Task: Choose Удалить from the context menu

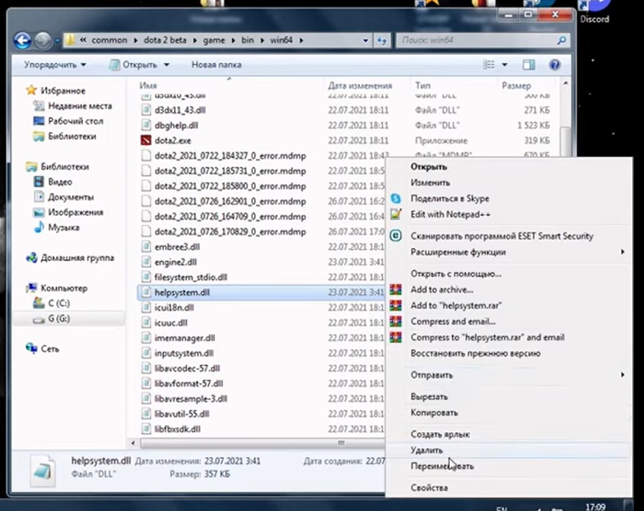Action: coord(427,450)
